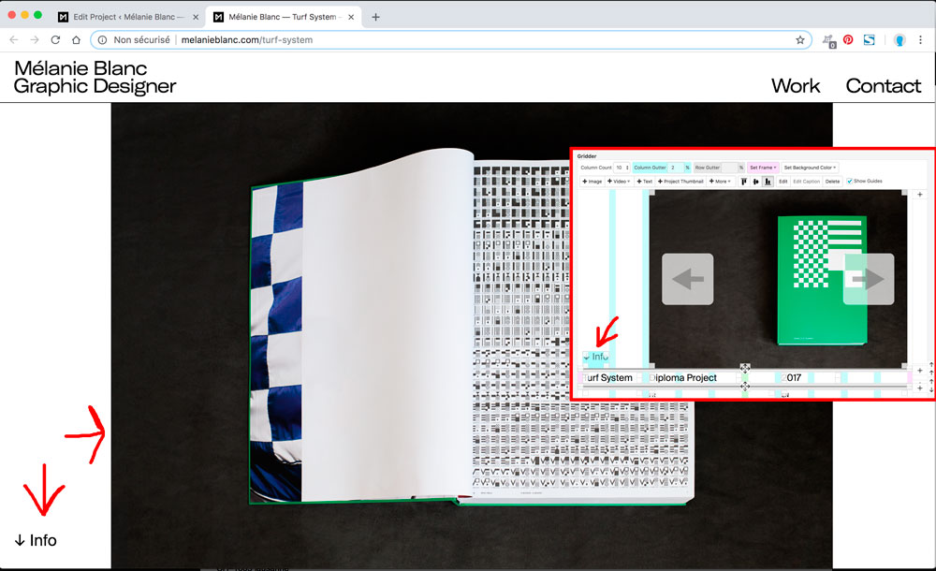Click the browser address bar URL
Image resolution: width=936 pixels, height=571 pixels.
247,40
